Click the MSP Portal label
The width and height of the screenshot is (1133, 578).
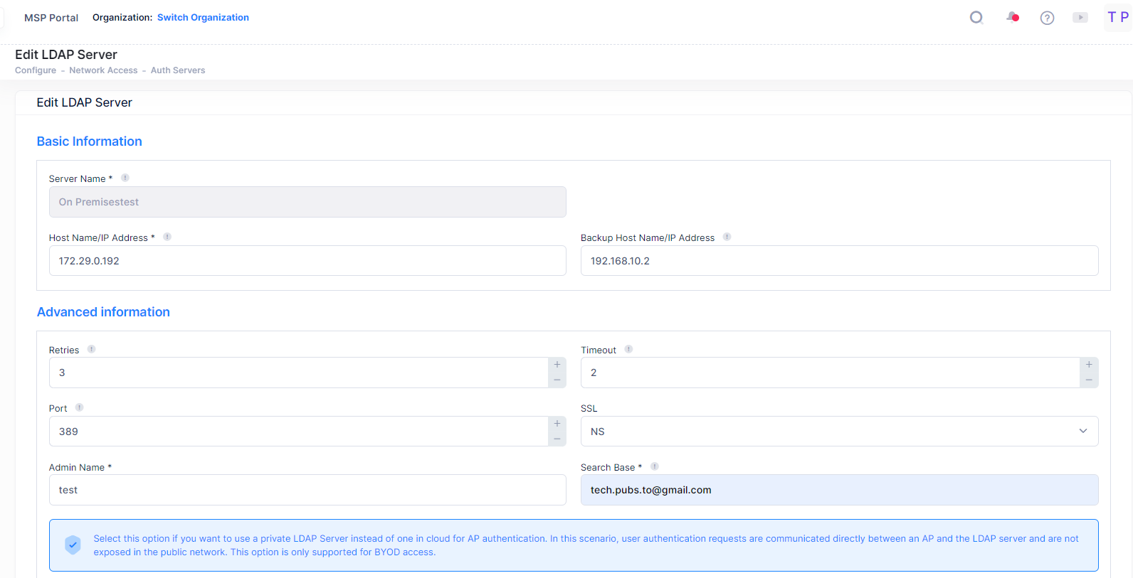coord(51,17)
